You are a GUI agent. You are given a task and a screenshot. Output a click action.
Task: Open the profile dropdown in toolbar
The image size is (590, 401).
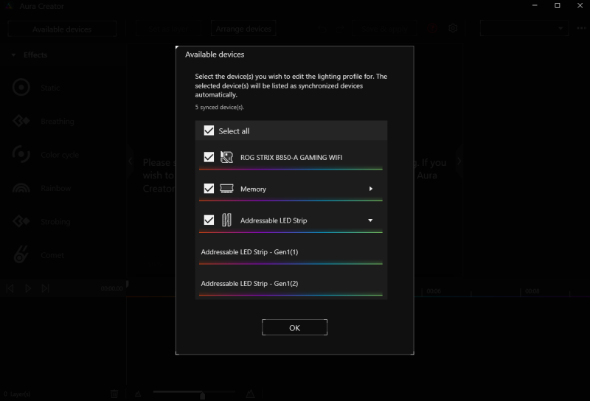click(524, 28)
